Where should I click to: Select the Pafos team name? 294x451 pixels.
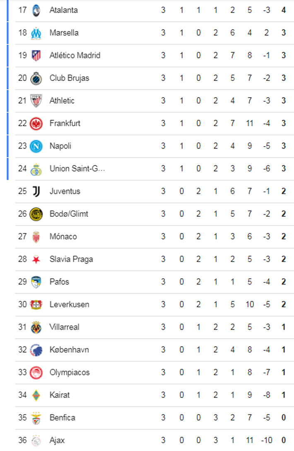59,282
